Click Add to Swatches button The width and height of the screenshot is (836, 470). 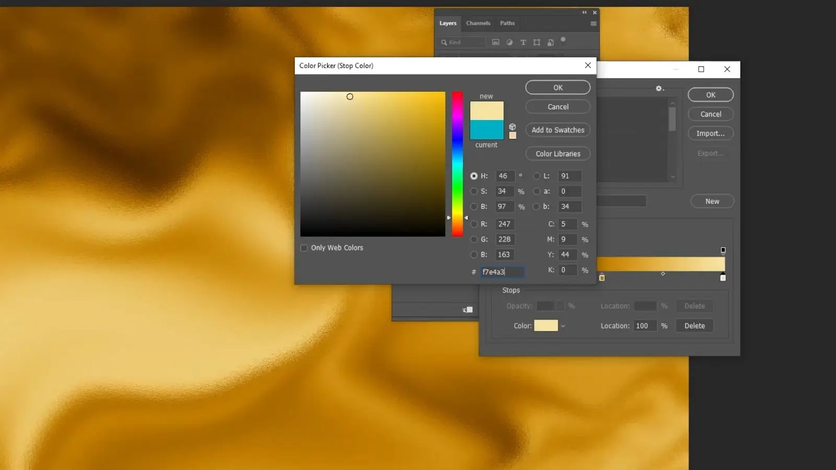point(558,130)
